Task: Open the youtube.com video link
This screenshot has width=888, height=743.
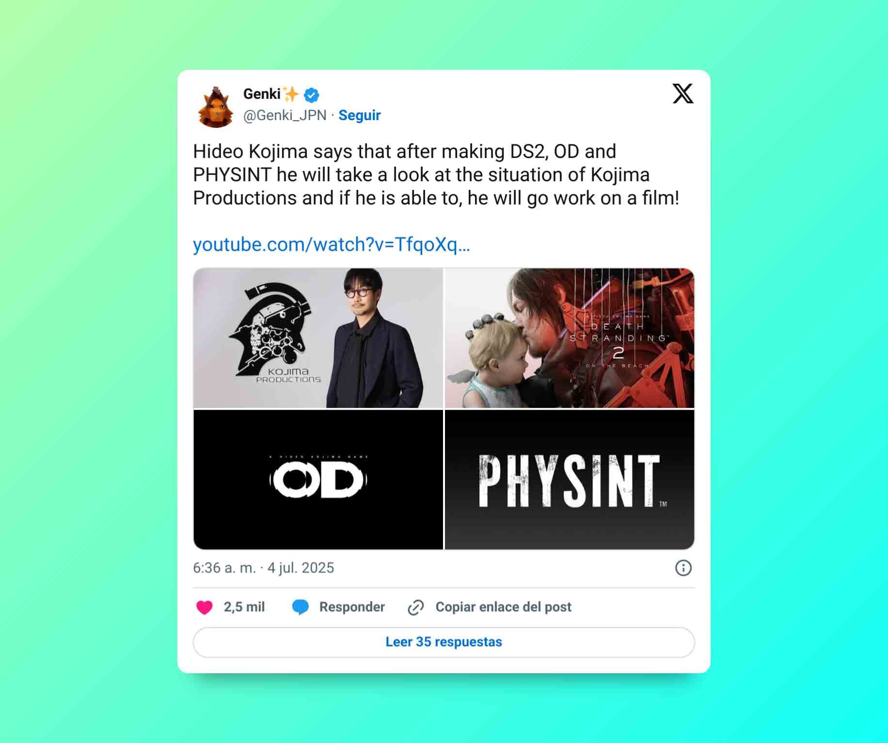Action: (x=332, y=245)
